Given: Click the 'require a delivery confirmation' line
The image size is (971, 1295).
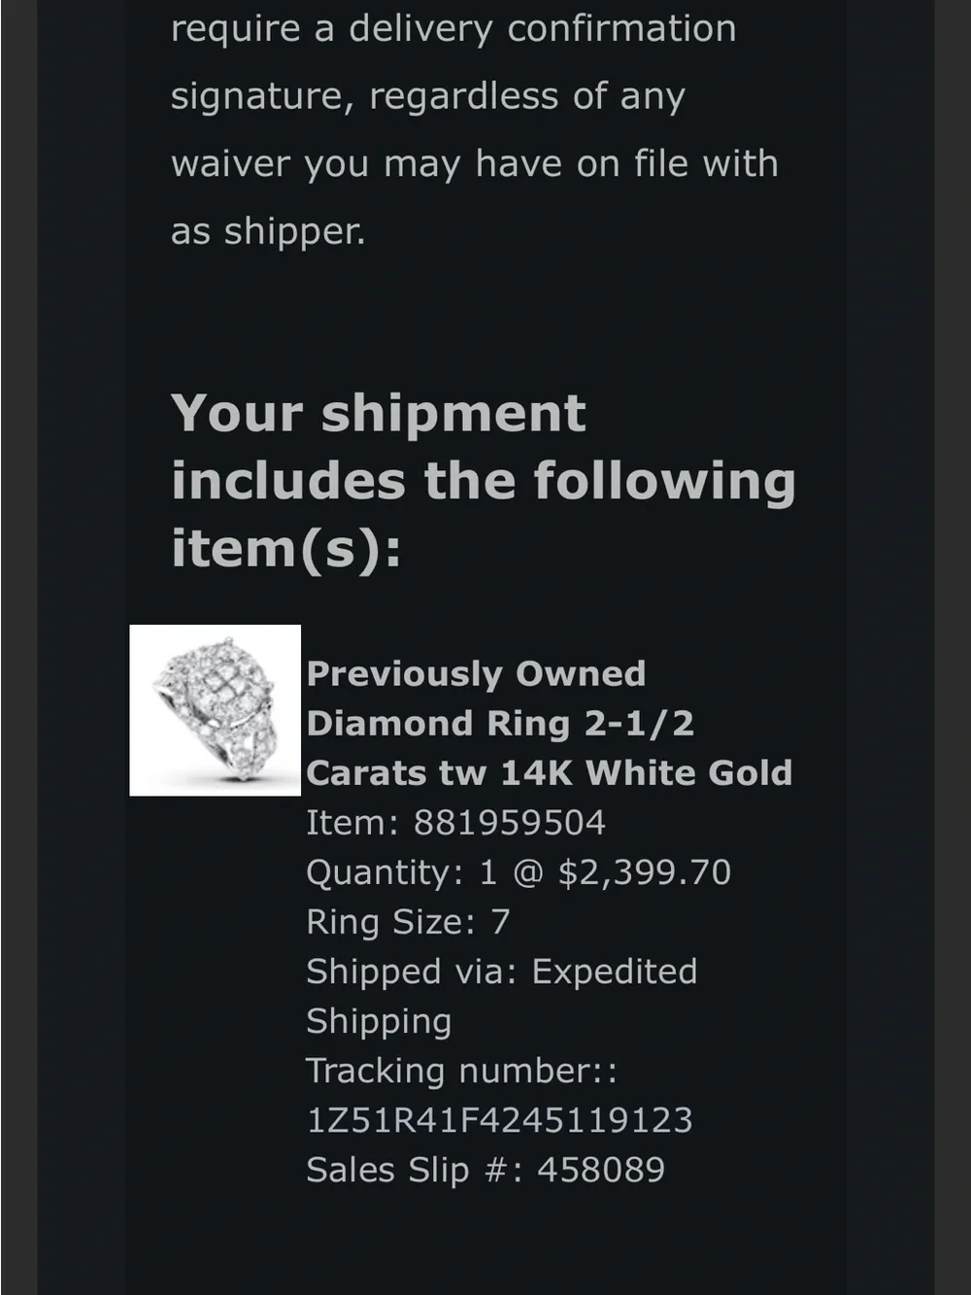Looking at the screenshot, I should pyautogui.click(x=453, y=29).
